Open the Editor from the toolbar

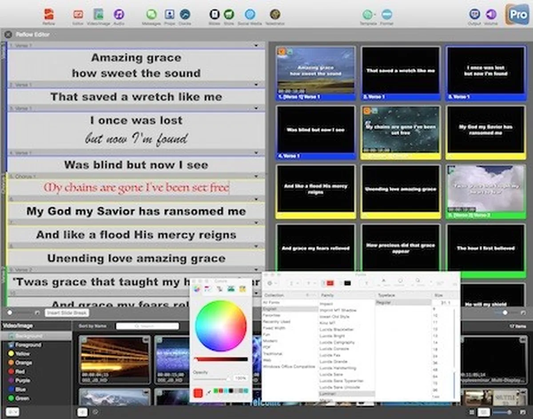[78, 15]
